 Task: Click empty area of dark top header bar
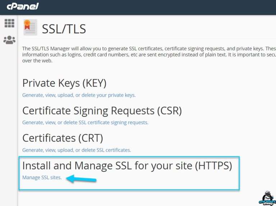pos(162,6)
